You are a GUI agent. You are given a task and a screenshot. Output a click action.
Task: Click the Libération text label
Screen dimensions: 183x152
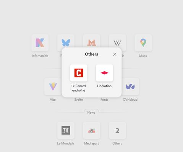(x=104, y=86)
